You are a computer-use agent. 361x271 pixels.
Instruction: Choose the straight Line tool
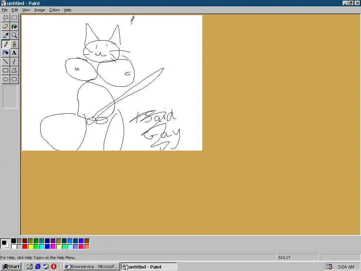coord(6,61)
